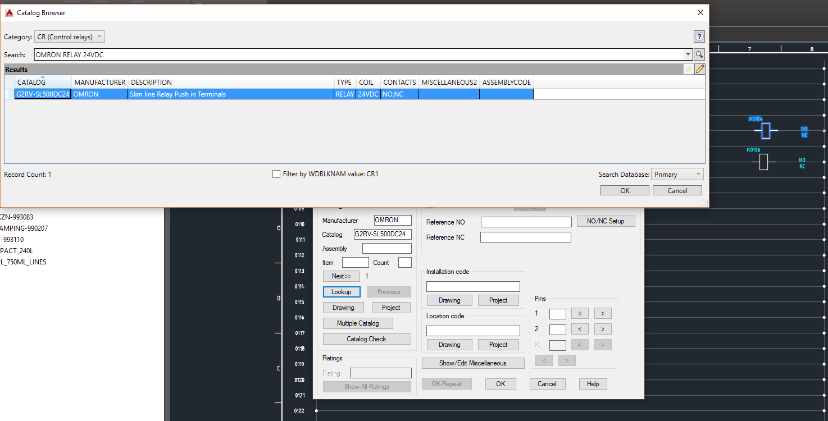The width and height of the screenshot is (828, 421).
Task: Sort results by the TYPE column header
Action: (x=345, y=82)
